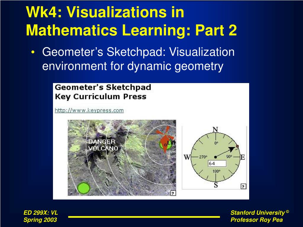Viewport: 303px width, 227px height.
Task: Click the W letter on the compass
Action: click(x=187, y=157)
